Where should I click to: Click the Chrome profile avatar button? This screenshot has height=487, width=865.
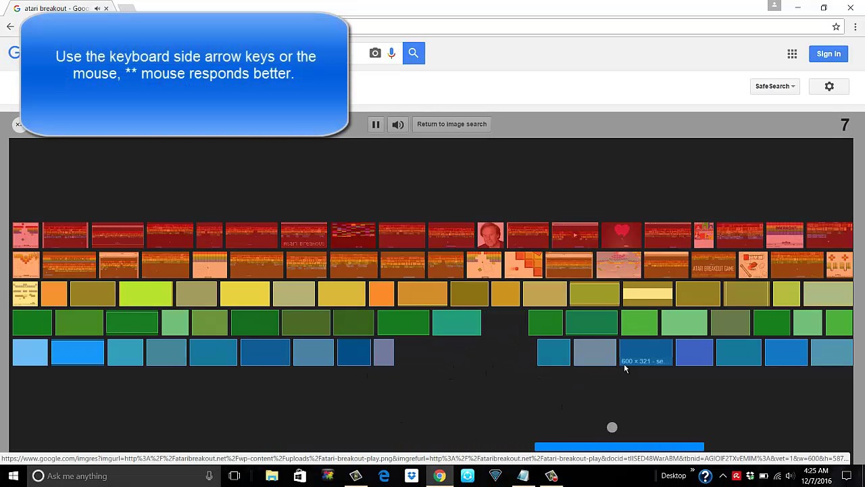774,5
